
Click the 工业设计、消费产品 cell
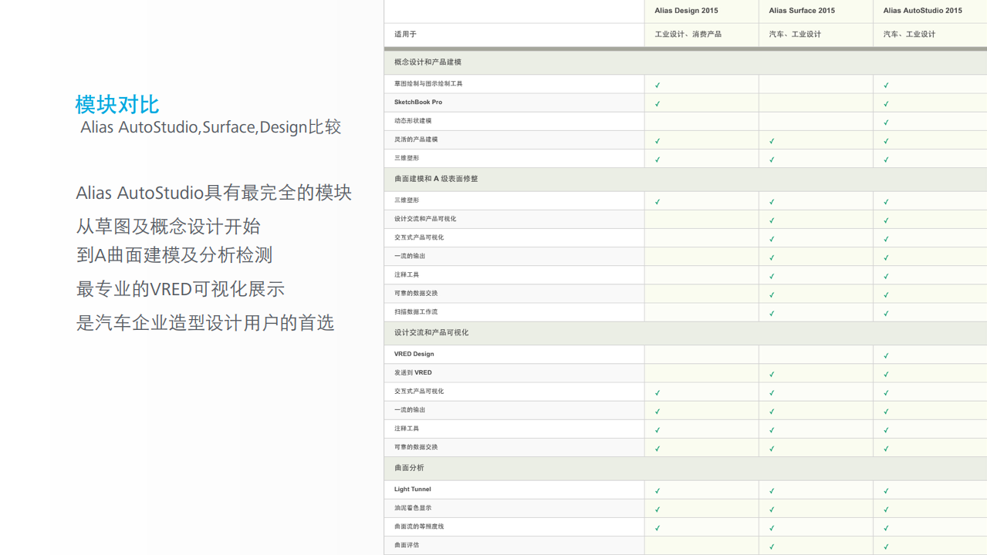pos(688,35)
